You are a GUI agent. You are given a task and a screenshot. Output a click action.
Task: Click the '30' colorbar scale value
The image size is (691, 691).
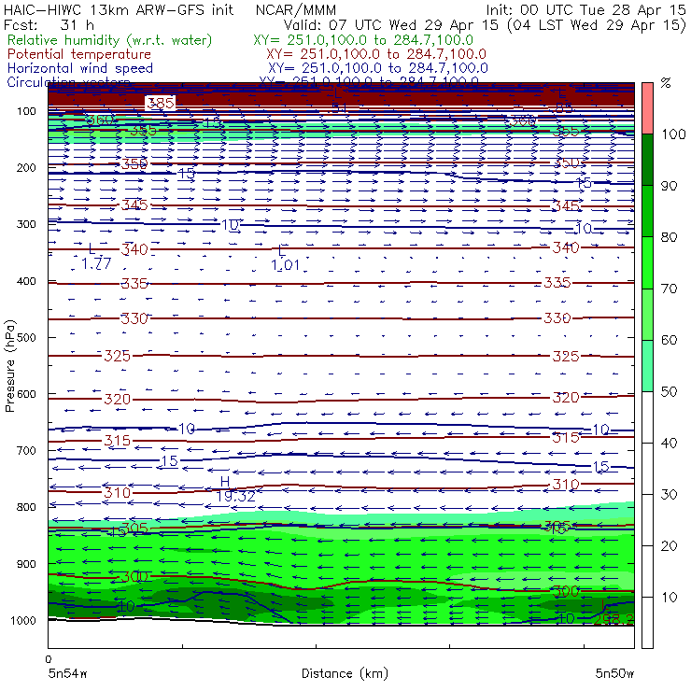[x=669, y=495]
